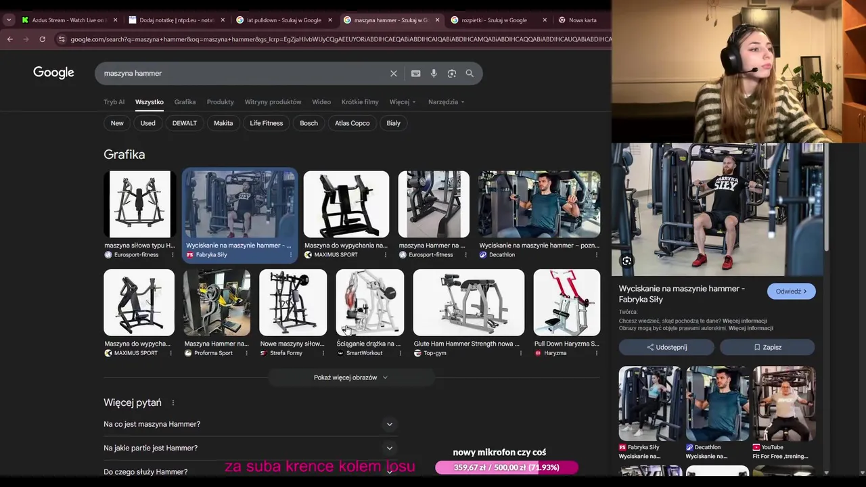866x487 pixels.
Task: Open Więcej informacji link about copyright
Action: [750, 328]
